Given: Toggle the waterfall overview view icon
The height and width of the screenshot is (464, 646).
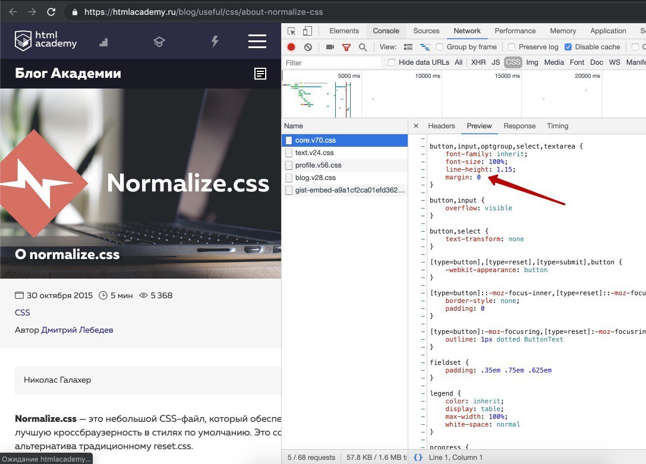Looking at the screenshot, I should point(425,47).
